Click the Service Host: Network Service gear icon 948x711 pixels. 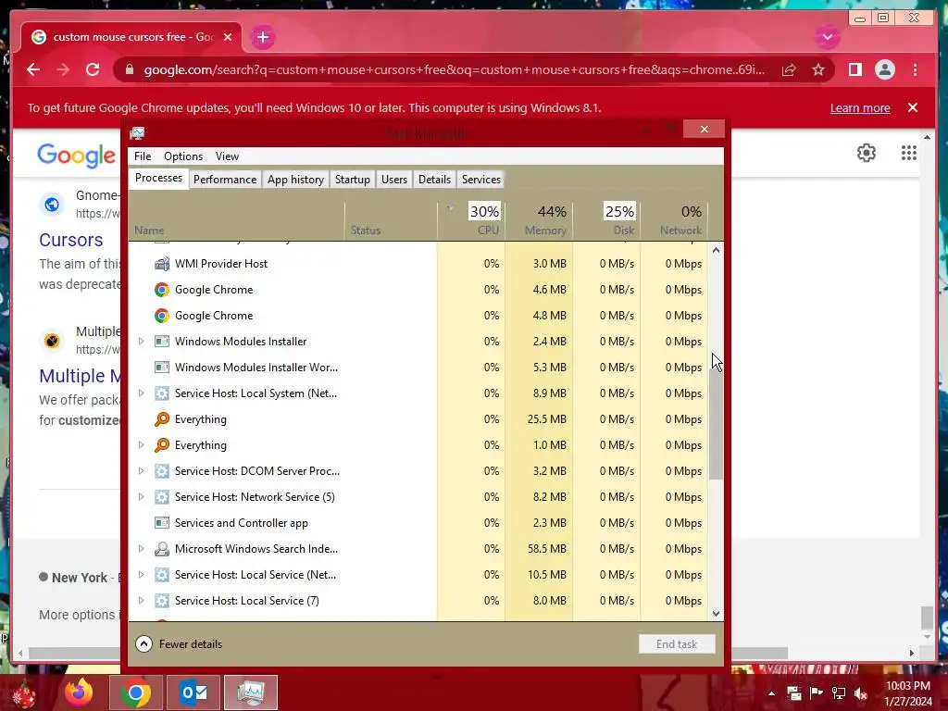pos(161,497)
